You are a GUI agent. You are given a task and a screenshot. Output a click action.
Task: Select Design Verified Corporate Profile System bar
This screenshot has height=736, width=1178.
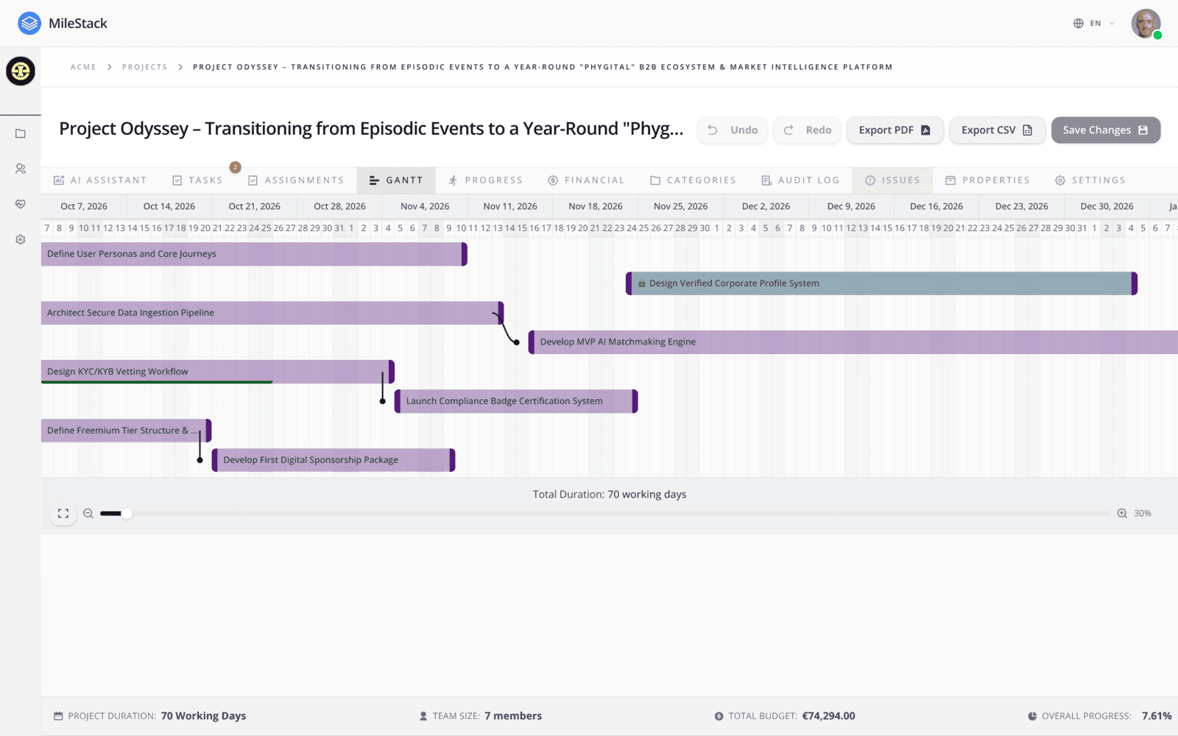pos(881,283)
